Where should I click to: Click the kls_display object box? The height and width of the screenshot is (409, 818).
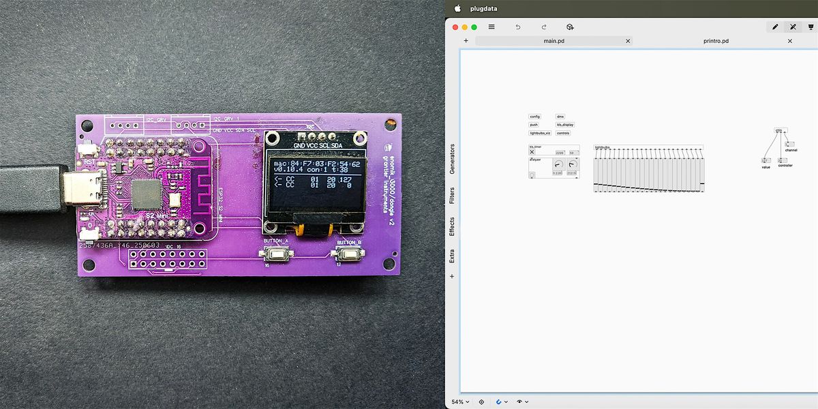click(565, 125)
